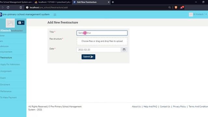Viewport: 208px width, 117px height.
Task: Click the zoom magnifier icon in the address bar
Action: pos(170,7)
